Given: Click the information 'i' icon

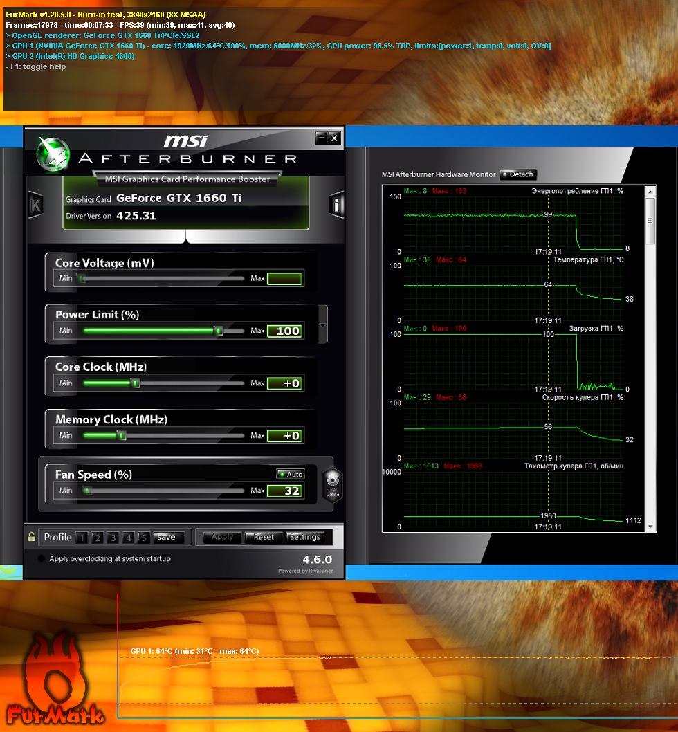Looking at the screenshot, I should pos(336,205).
